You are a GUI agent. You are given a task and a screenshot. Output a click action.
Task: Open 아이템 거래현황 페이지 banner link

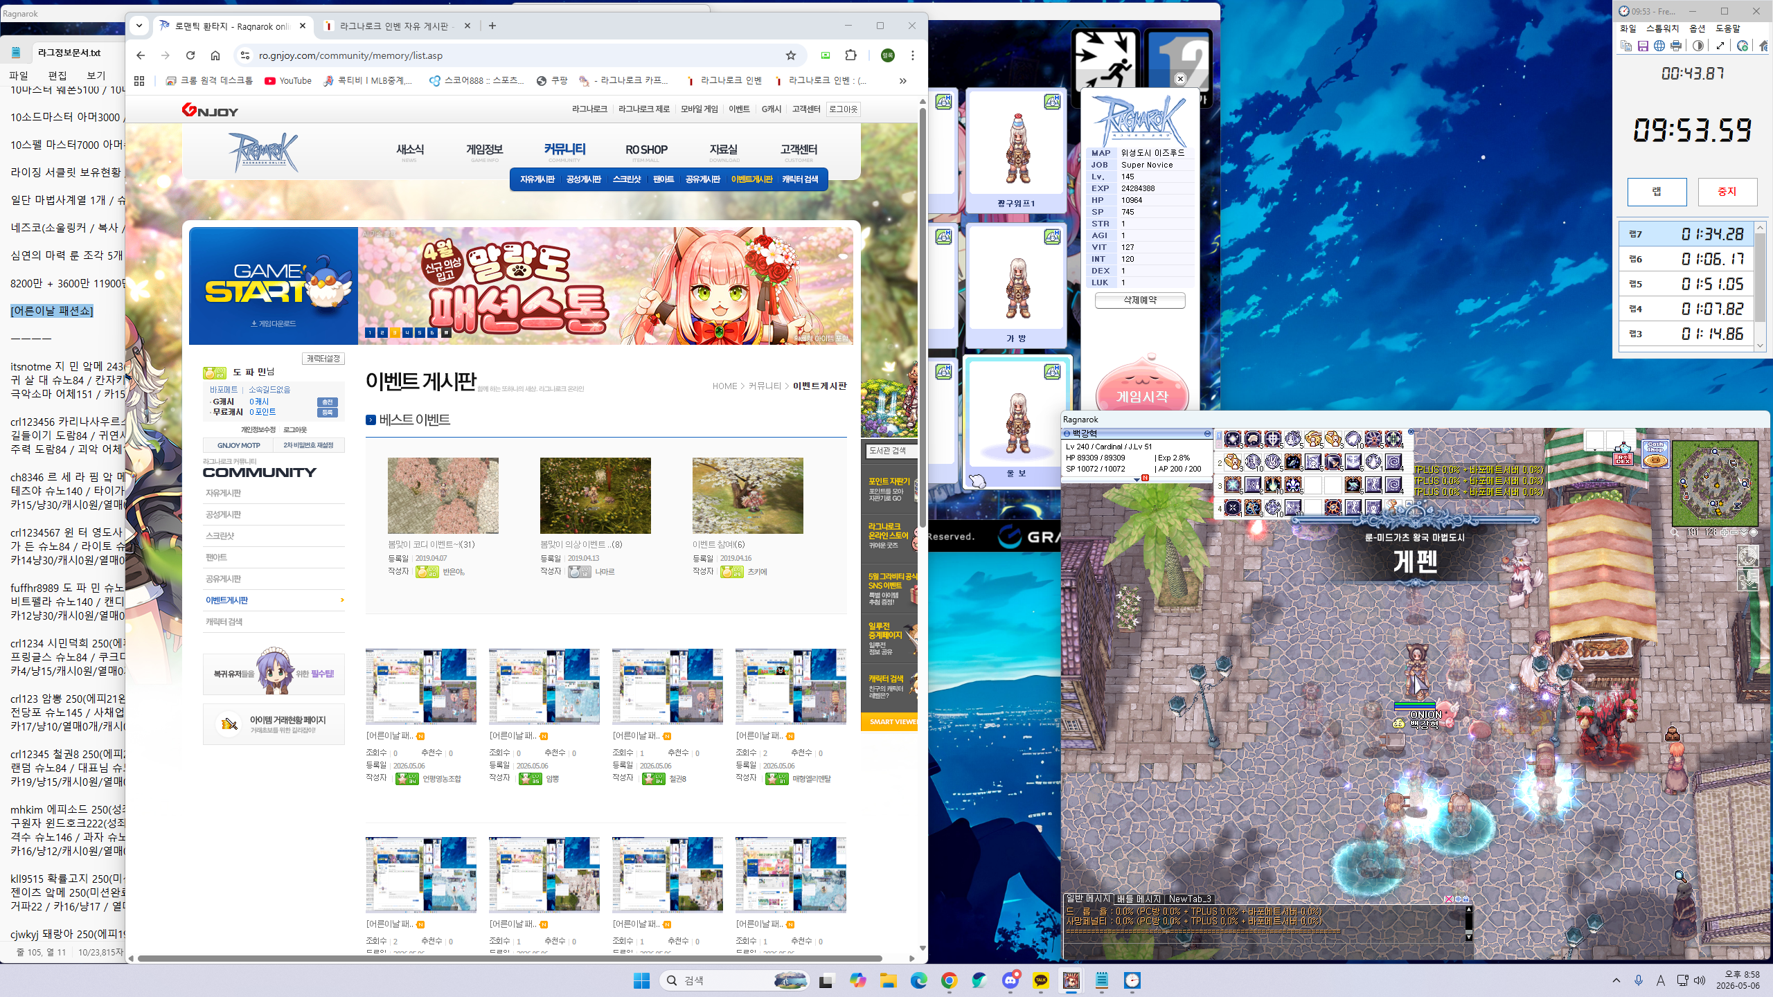[x=274, y=724]
